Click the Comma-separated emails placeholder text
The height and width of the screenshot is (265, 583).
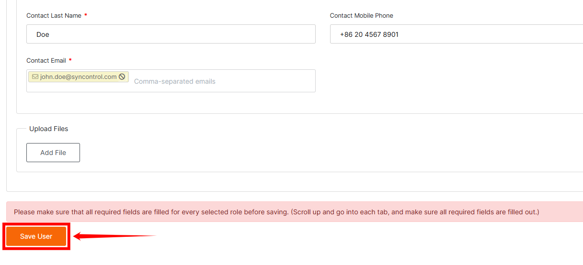pos(175,81)
